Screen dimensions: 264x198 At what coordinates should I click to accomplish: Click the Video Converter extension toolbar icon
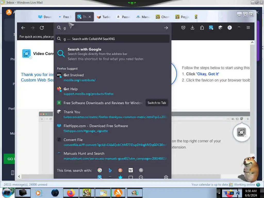(211, 28)
